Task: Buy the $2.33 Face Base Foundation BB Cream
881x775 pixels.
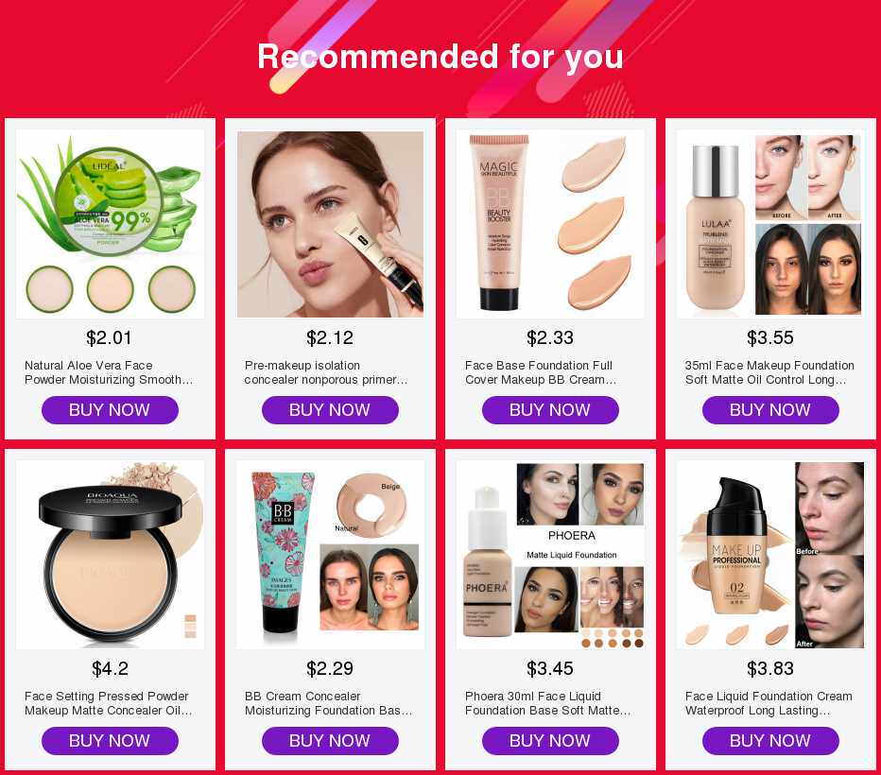Action: [550, 410]
